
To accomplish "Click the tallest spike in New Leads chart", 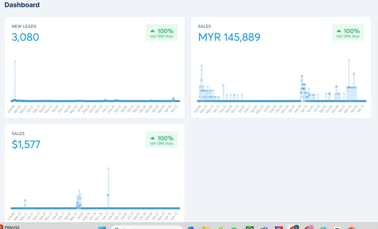I will point(15,61).
